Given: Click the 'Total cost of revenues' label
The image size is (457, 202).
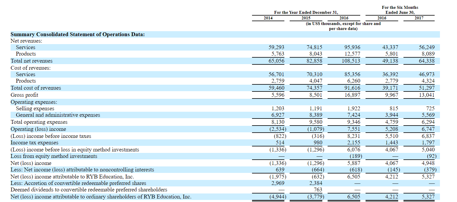Looking at the screenshot, I should pyautogui.click(x=36, y=88).
